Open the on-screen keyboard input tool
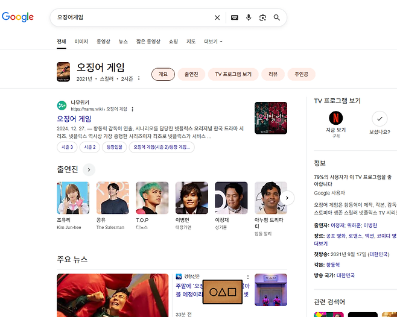Screen dimensions: 397x317 235,17
